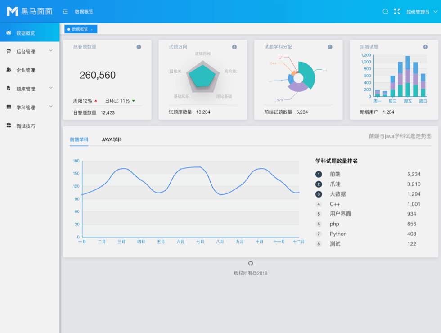Click the search icon in header
The width and height of the screenshot is (441, 333).
point(385,12)
